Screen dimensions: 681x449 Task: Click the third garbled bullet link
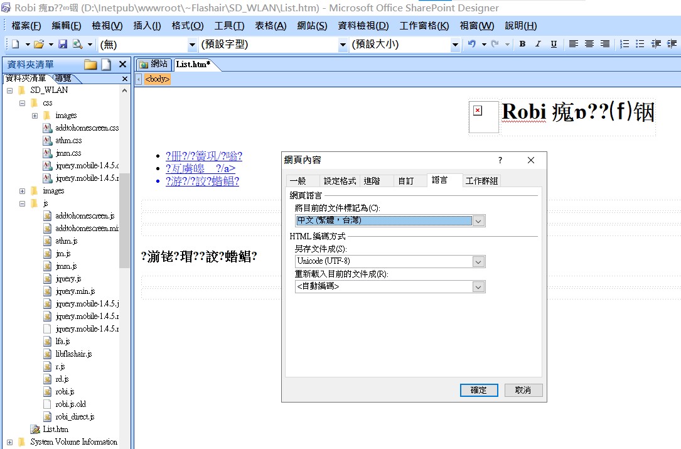pyautogui.click(x=202, y=181)
